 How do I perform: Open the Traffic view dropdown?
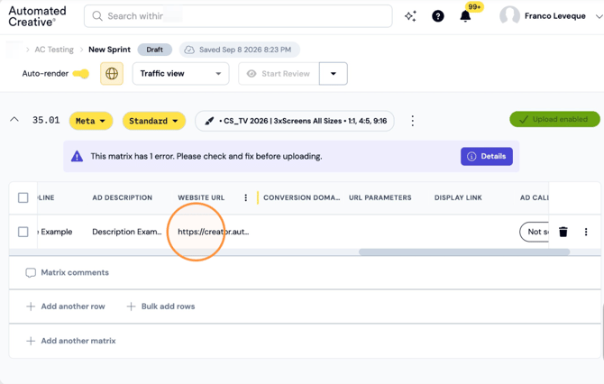tap(180, 74)
